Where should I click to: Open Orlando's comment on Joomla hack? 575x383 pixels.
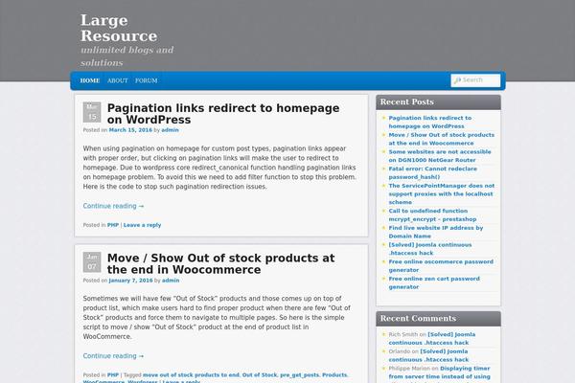[428, 355]
